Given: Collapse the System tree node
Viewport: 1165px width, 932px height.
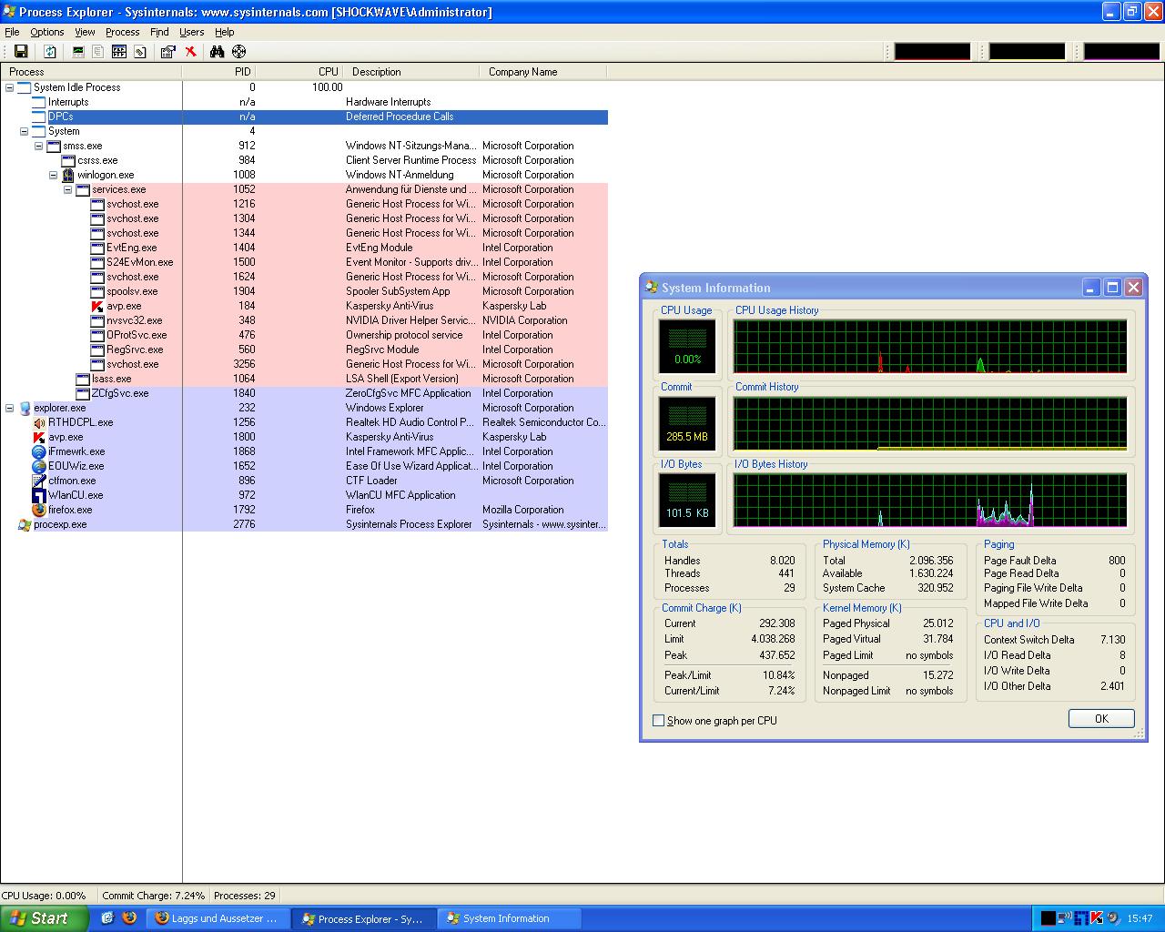Looking at the screenshot, I should click(x=25, y=131).
